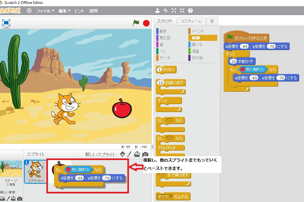The image size is (304, 202).
Task: Open the 説明 menu
Action: tap(93, 11)
